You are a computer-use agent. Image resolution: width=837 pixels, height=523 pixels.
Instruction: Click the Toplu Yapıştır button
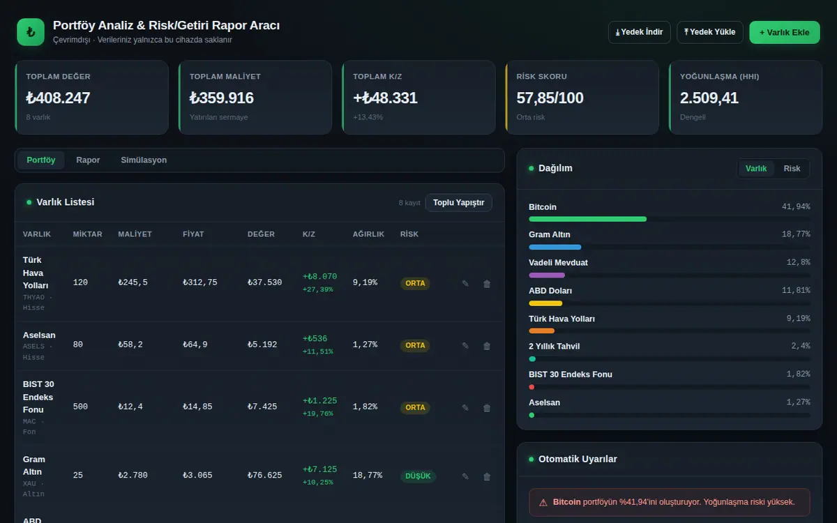pos(458,203)
